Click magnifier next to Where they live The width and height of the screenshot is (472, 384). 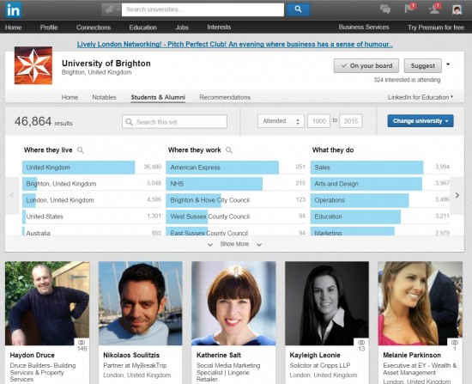pyautogui.click(x=81, y=149)
